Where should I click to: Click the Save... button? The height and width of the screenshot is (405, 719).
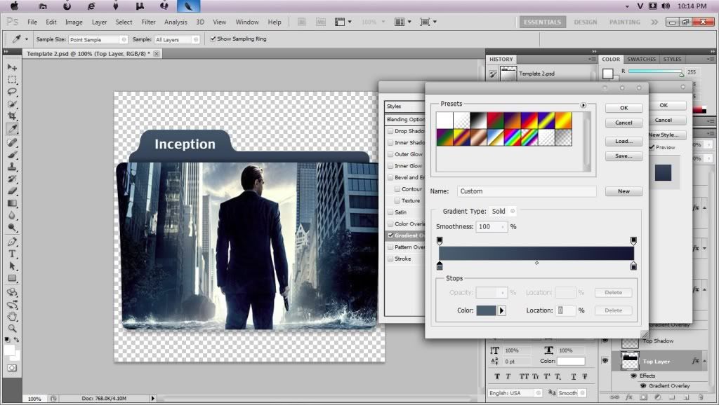point(624,156)
